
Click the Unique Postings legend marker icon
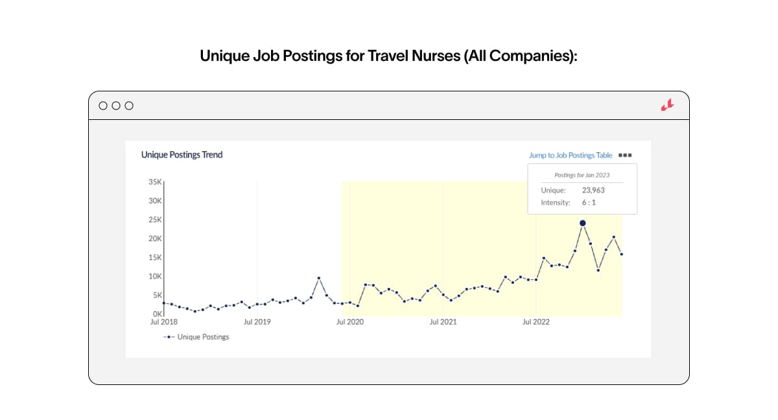(169, 337)
